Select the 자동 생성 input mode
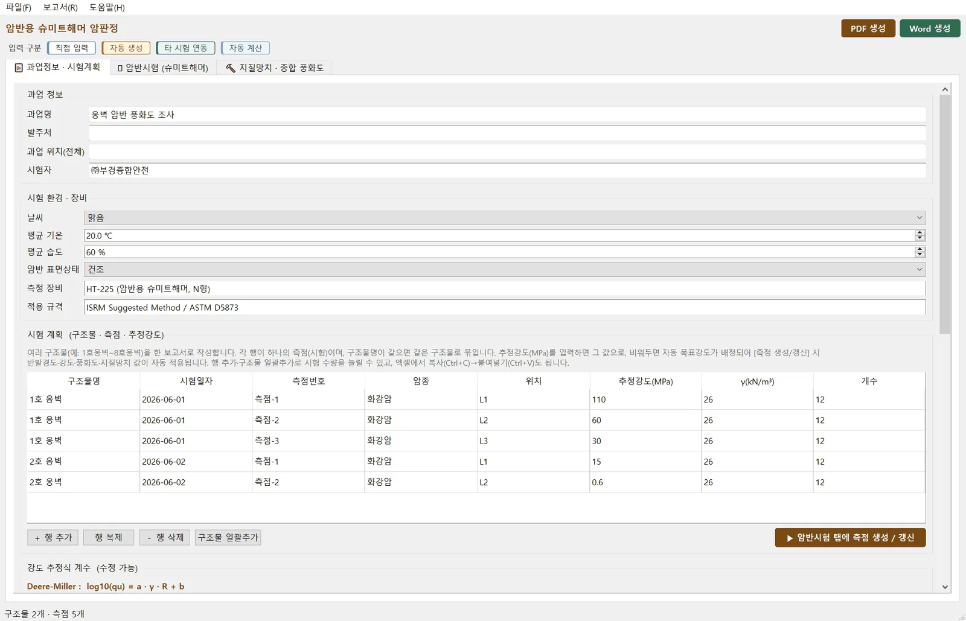This screenshot has height=621, width=966. pos(126,48)
